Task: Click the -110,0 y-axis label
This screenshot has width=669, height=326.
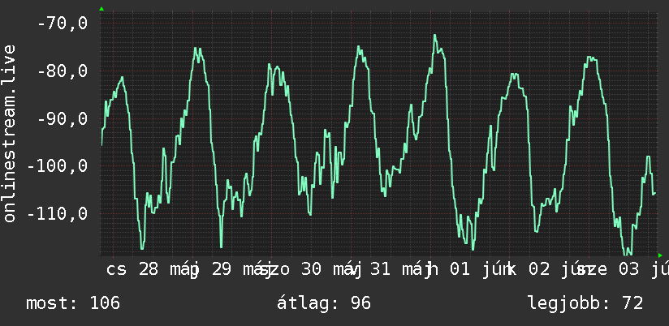Action: click(57, 213)
